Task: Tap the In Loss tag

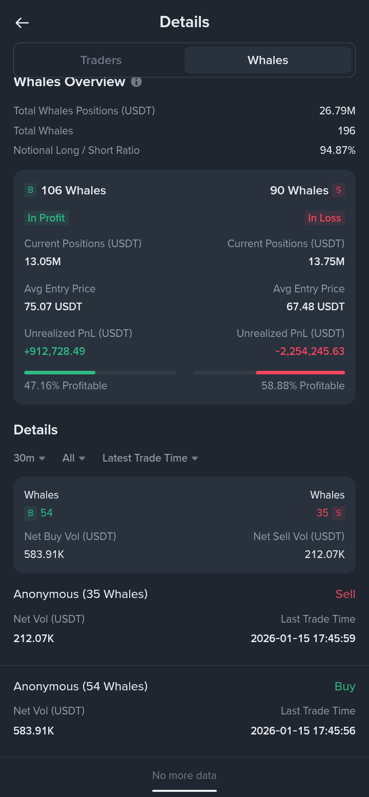Action: tap(324, 218)
